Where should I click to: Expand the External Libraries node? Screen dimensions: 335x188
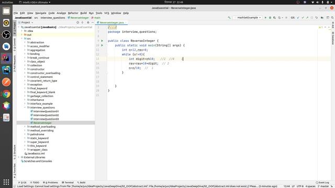(x=19, y=157)
